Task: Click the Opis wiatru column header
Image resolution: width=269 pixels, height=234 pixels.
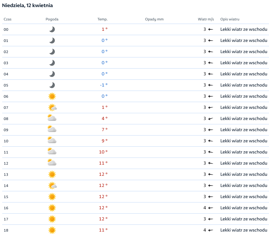Action: (x=230, y=19)
